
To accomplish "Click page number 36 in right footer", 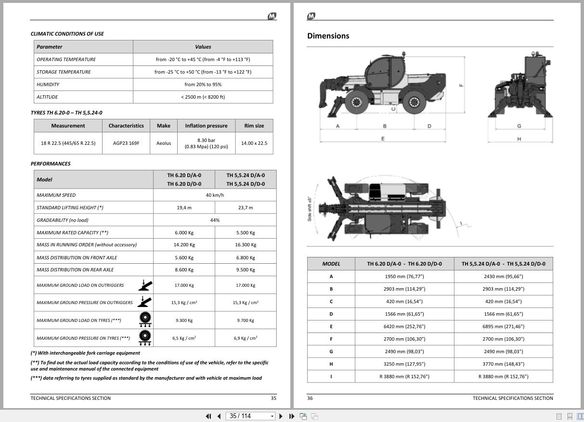I will pyautogui.click(x=310, y=398).
